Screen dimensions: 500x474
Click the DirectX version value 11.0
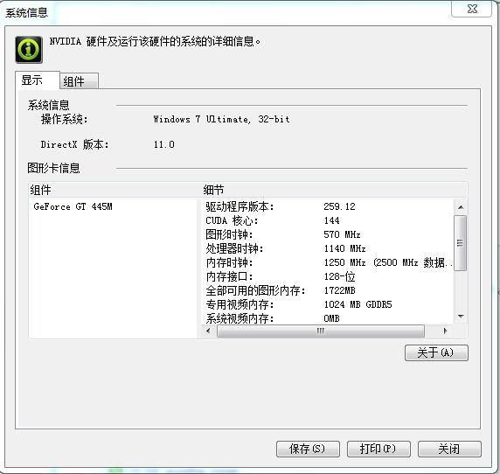[x=164, y=144]
